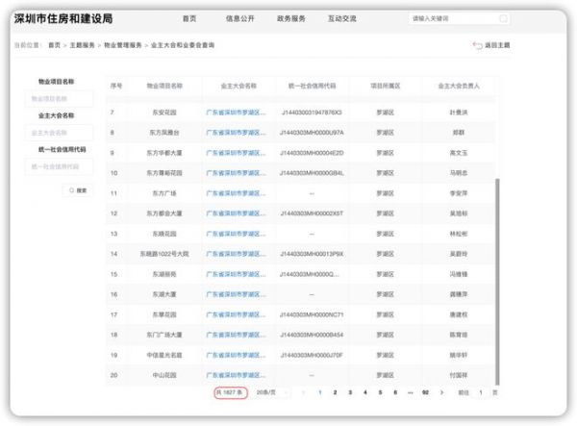
Task: Open the 政务服务 menu
Action: [290, 18]
